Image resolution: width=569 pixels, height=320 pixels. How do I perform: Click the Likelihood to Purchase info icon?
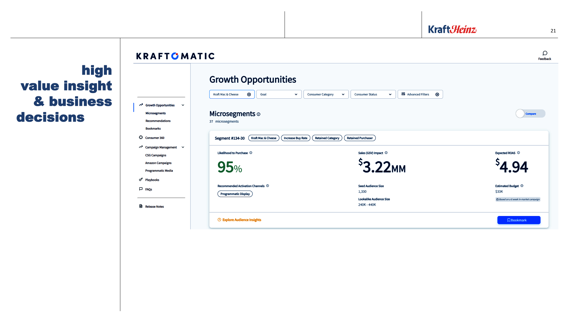click(x=251, y=153)
